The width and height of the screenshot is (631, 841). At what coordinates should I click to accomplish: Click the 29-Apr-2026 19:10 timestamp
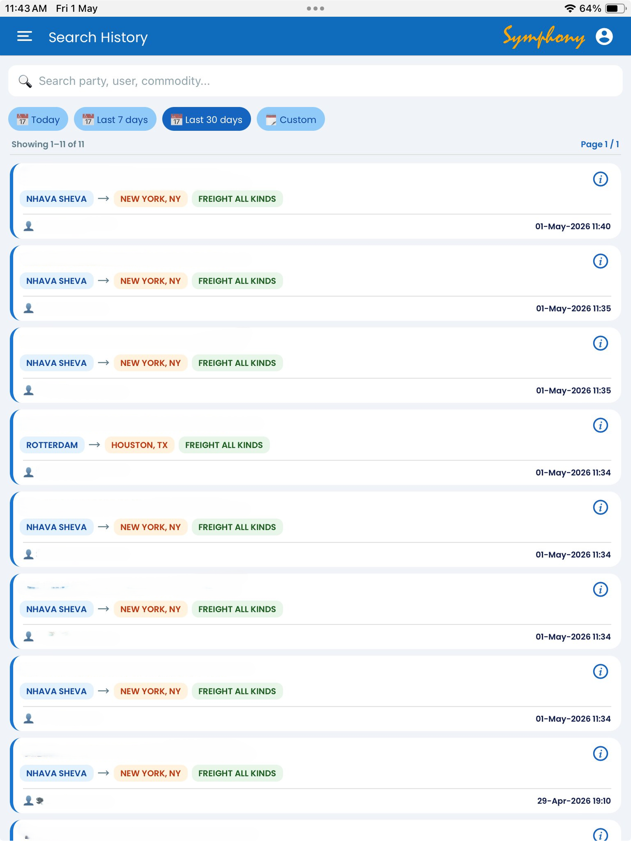pyautogui.click(x=574, y=801)
